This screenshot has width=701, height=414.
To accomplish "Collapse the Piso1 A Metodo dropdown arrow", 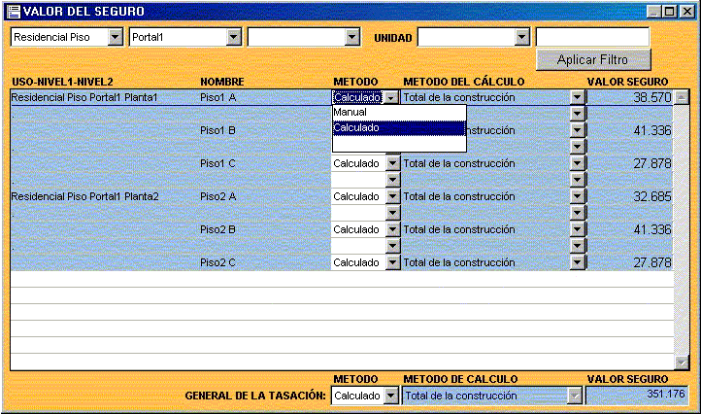I will coord(391,97).
